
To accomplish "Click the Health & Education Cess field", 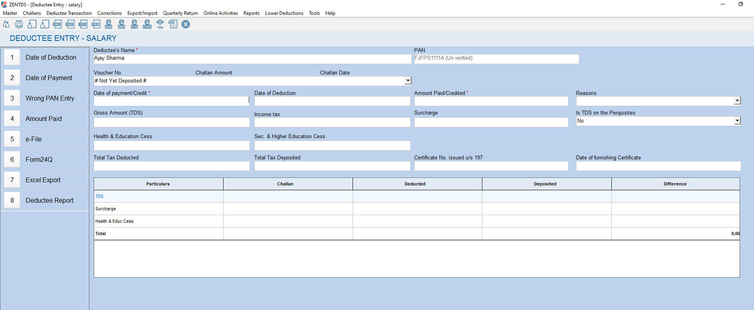I will pyautogui.click(x=171, y=145).
